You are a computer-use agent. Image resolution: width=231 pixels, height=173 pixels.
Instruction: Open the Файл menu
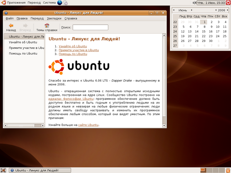click(10, 18)
